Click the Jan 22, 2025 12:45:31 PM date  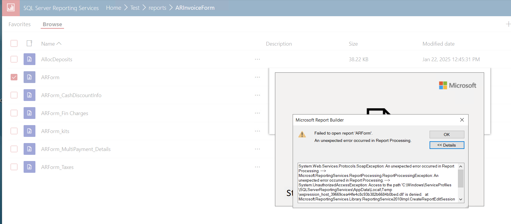pos(451,59)
